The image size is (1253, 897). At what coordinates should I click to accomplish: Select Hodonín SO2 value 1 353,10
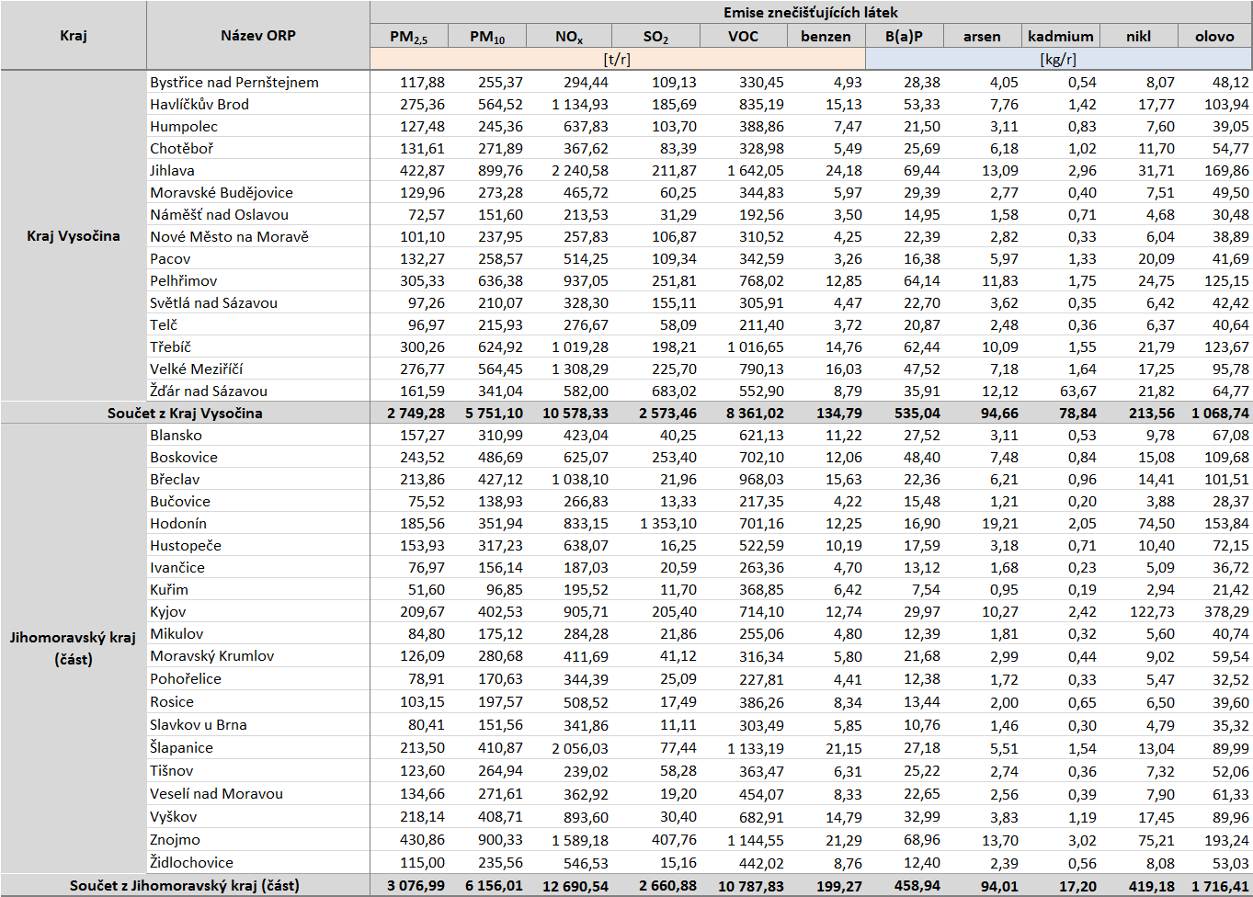(x=668, y=523)
